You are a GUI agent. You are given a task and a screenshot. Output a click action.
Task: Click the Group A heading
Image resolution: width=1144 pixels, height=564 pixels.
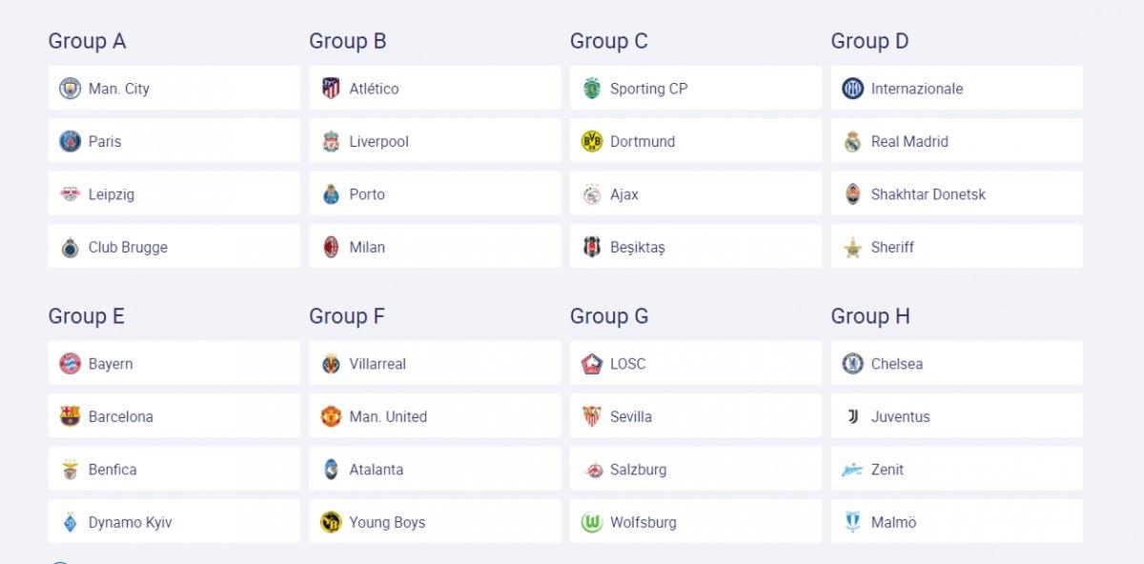click(x=87, y=41)
